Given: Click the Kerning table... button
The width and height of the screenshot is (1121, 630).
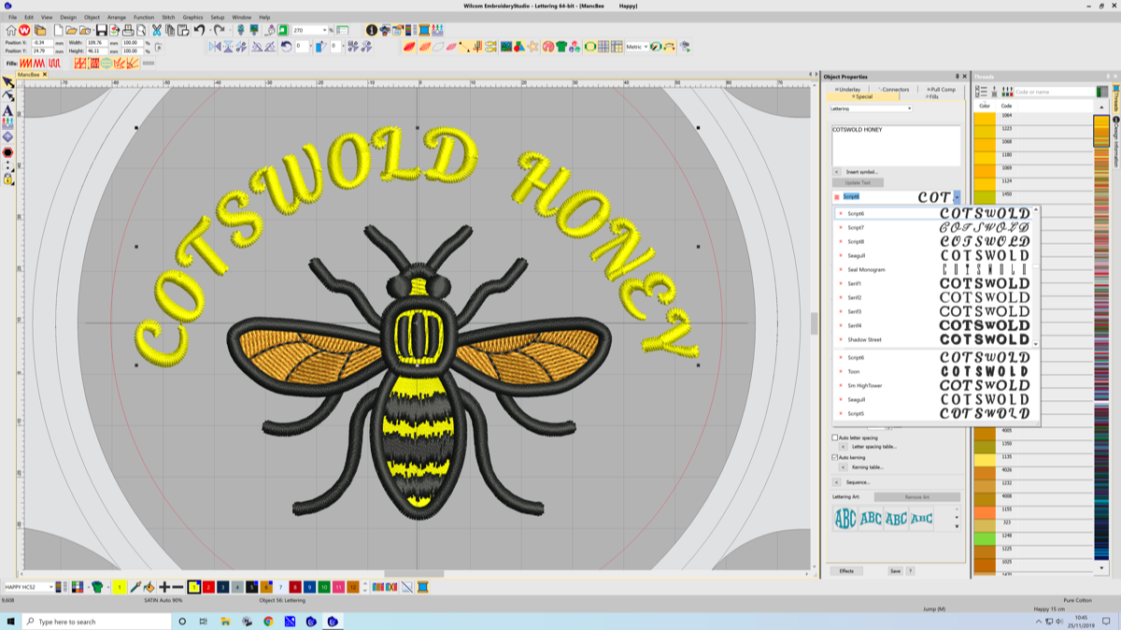Looking at the screenshot, I should click(868, 466).
